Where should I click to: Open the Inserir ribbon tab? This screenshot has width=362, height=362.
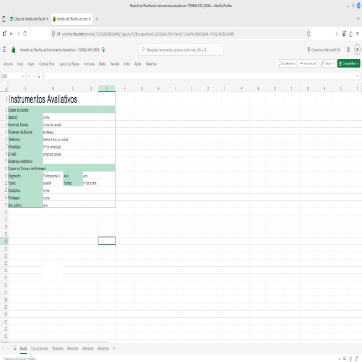tap(31, 64)
